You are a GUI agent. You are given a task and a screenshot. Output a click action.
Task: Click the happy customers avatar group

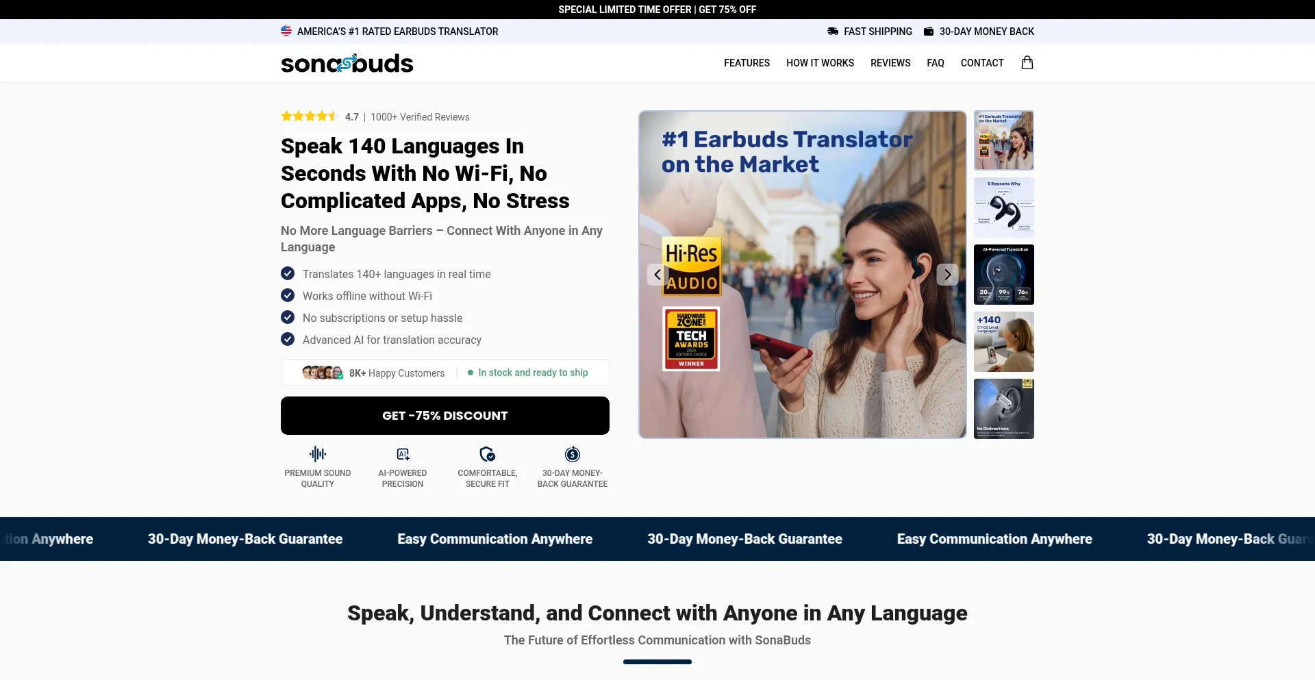pos(323,373)
